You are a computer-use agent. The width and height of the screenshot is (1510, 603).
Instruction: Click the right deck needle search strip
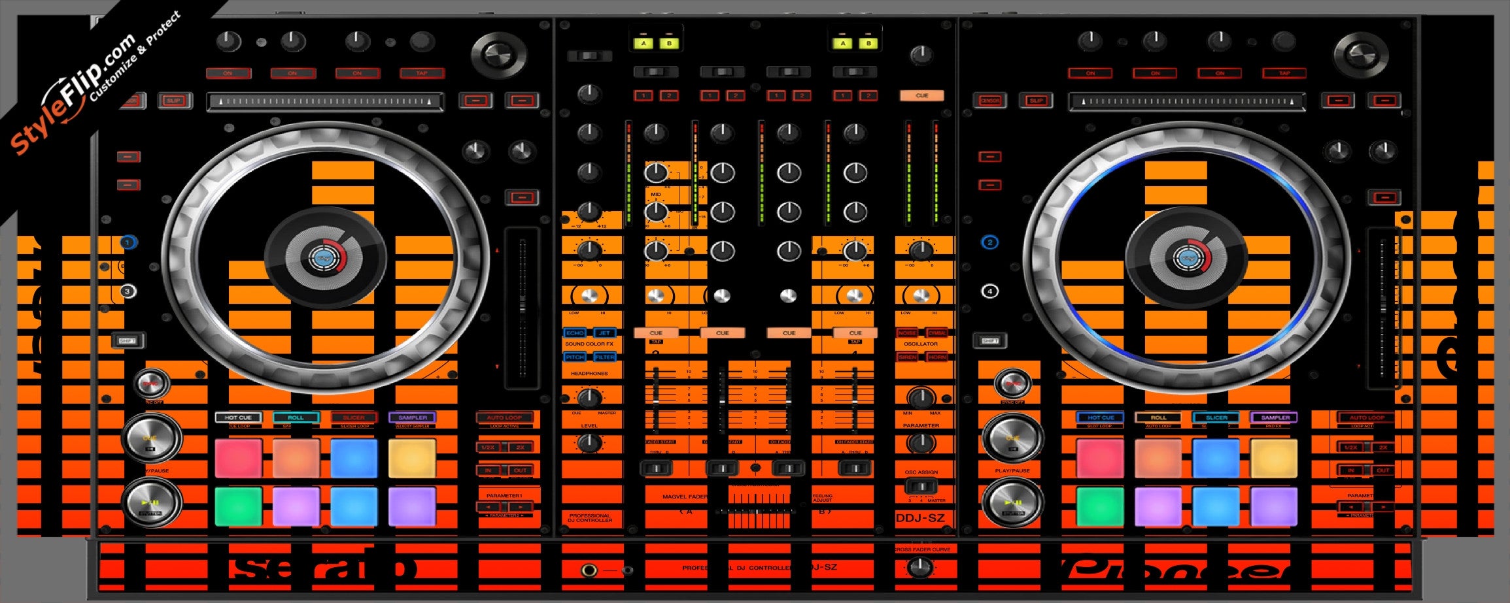pyautogui.click(x=1187, y=101)
